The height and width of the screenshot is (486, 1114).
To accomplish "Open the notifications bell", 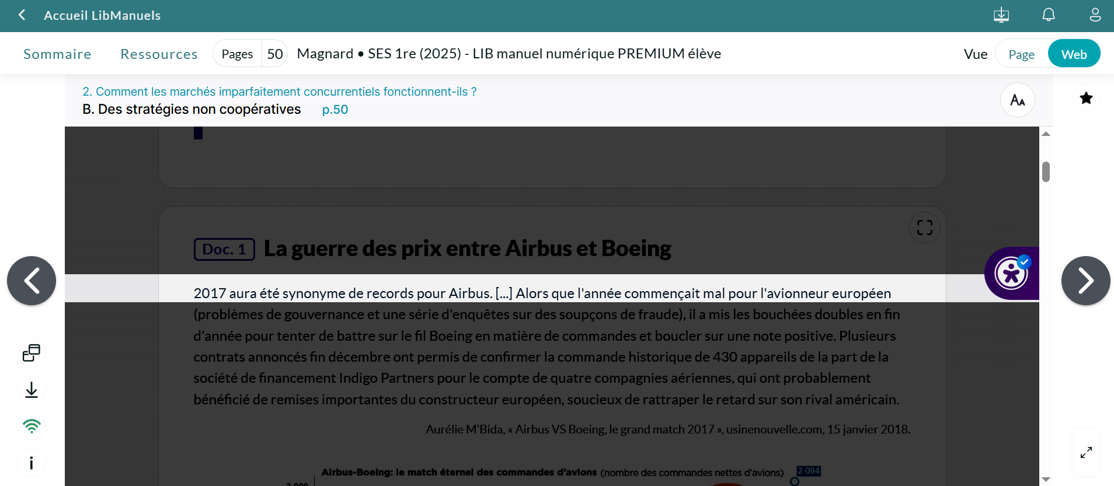I will pos(1049,15).
